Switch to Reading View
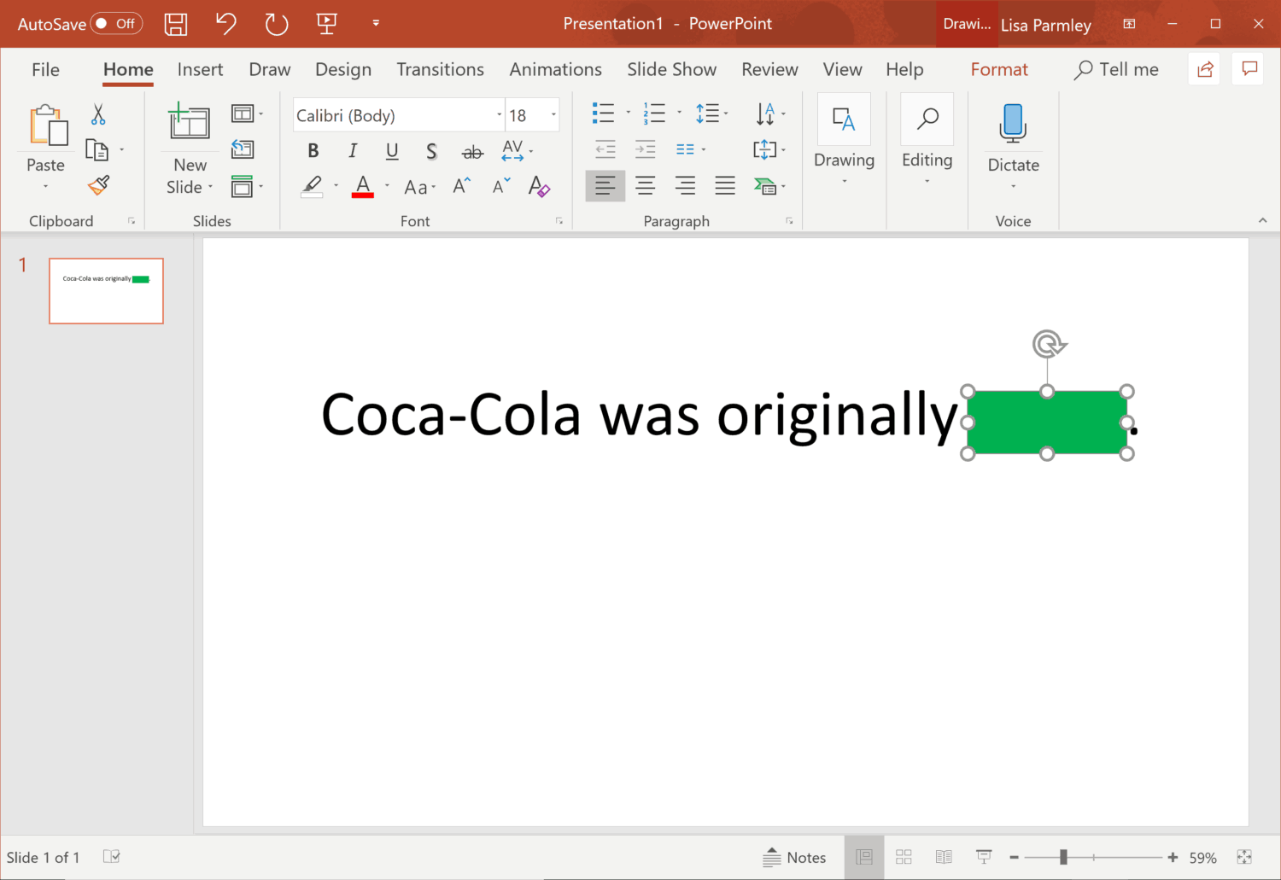Screen dimensions: 1281x880 (944, 857)
